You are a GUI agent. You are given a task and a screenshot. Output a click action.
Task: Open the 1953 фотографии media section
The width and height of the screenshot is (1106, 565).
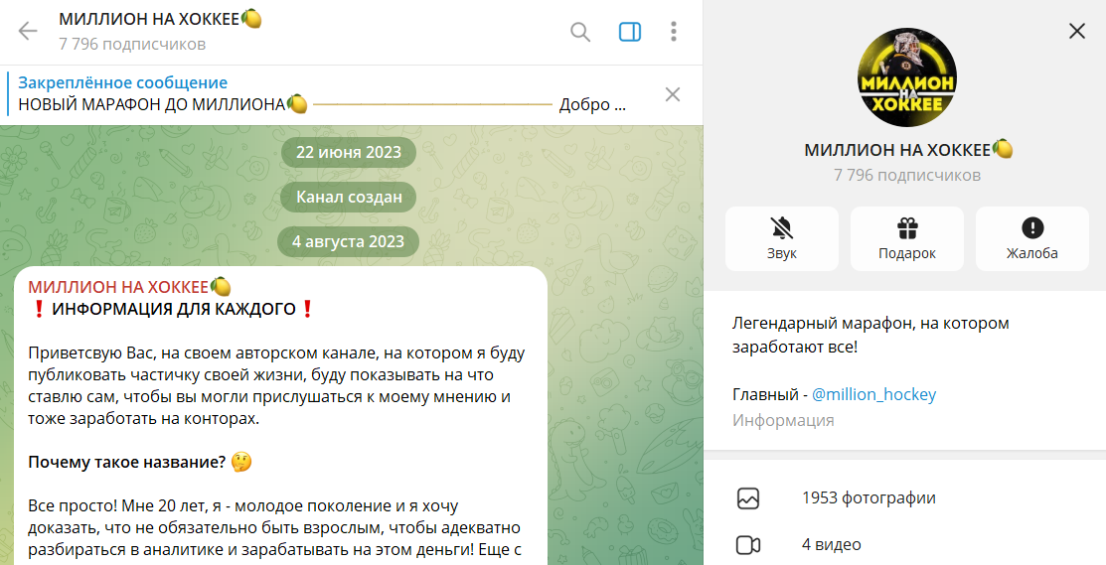click(x=869, y=498)
